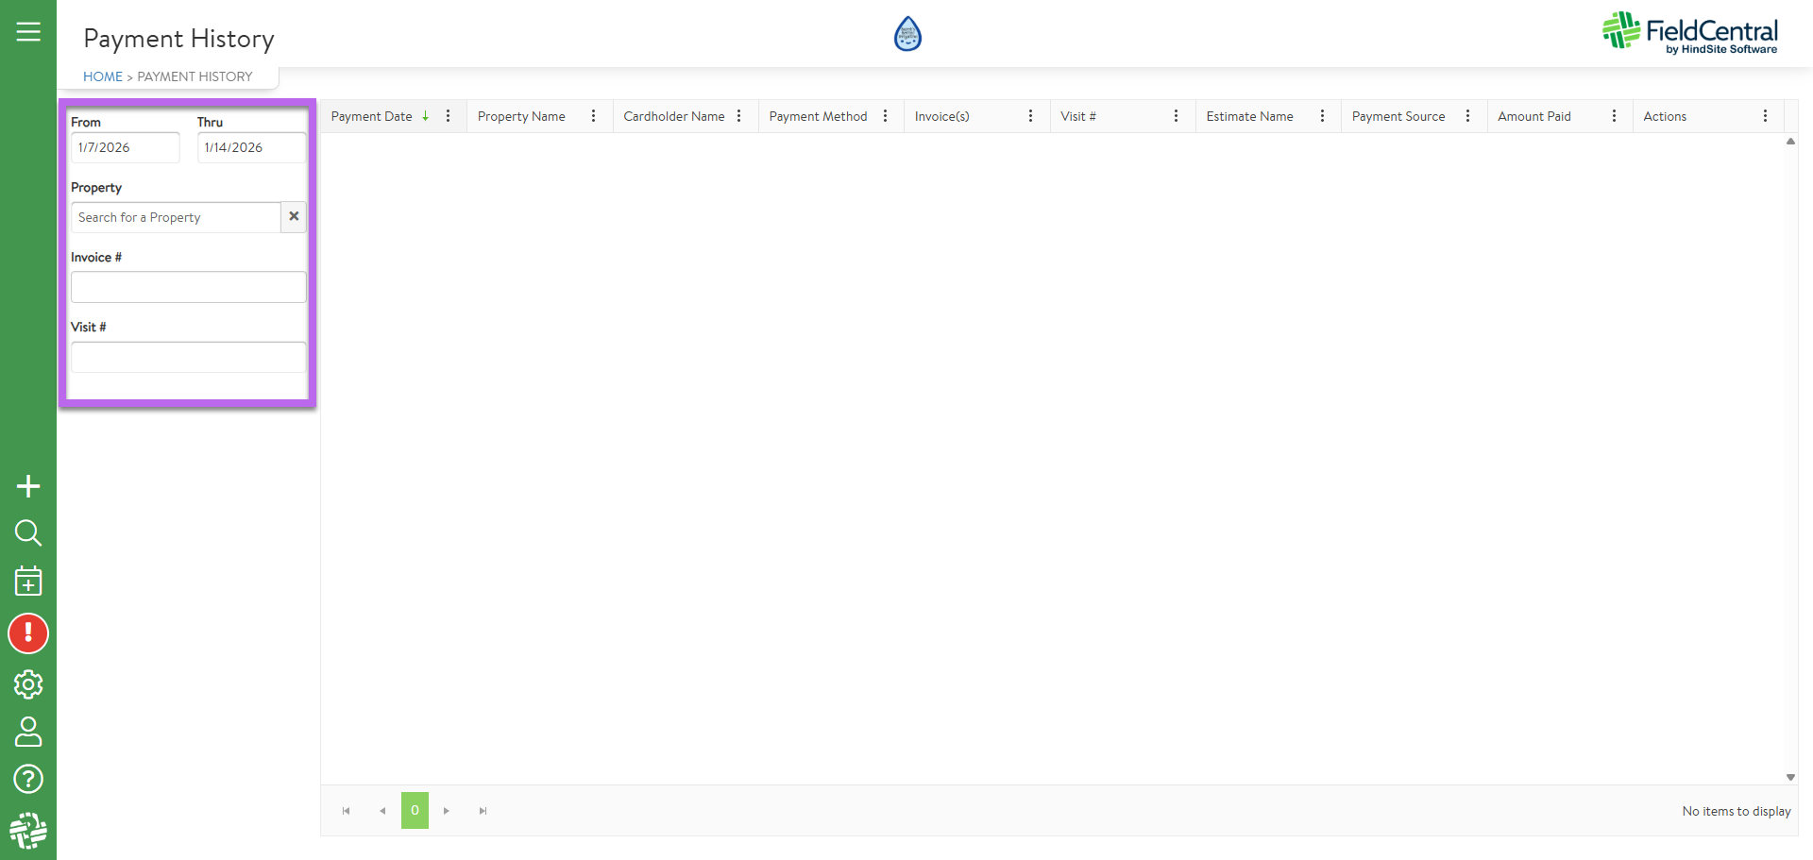Click the Invoice # input field
This screenshot has width=1813, height=860.
[188, 287]
